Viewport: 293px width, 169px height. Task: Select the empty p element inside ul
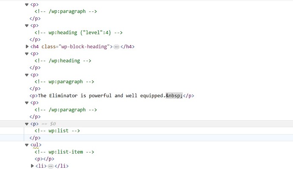[x=44, y=159]
